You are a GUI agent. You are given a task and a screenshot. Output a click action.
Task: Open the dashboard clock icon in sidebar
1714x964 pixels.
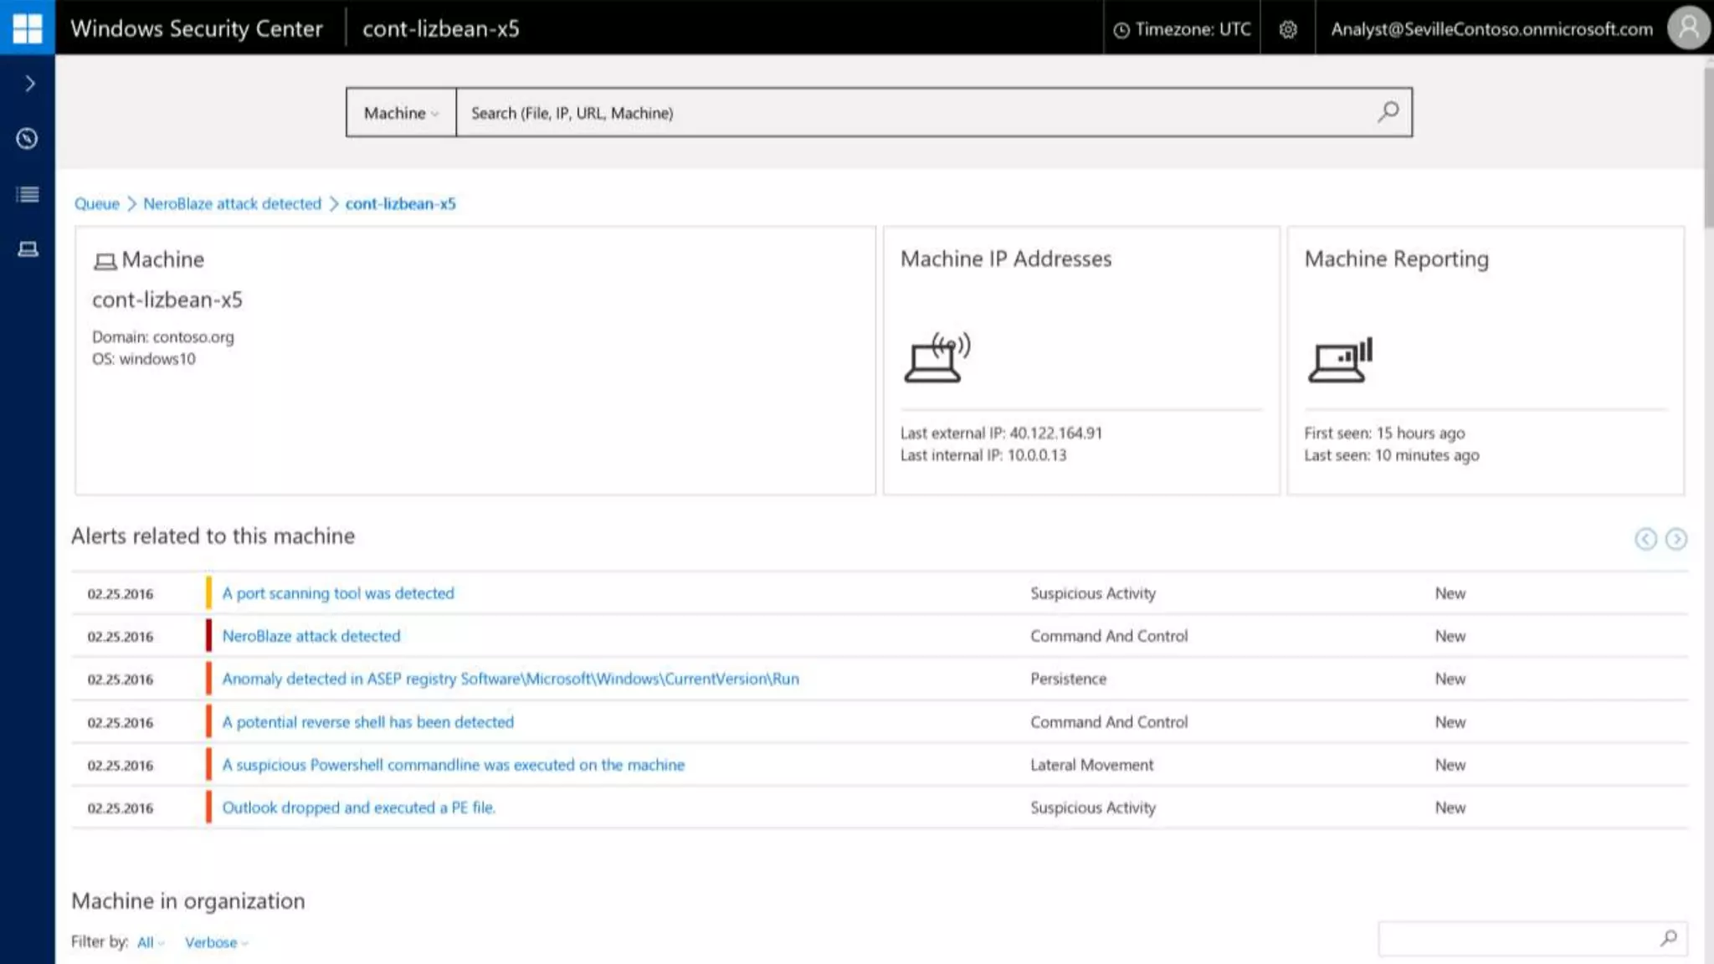[28, 139]
